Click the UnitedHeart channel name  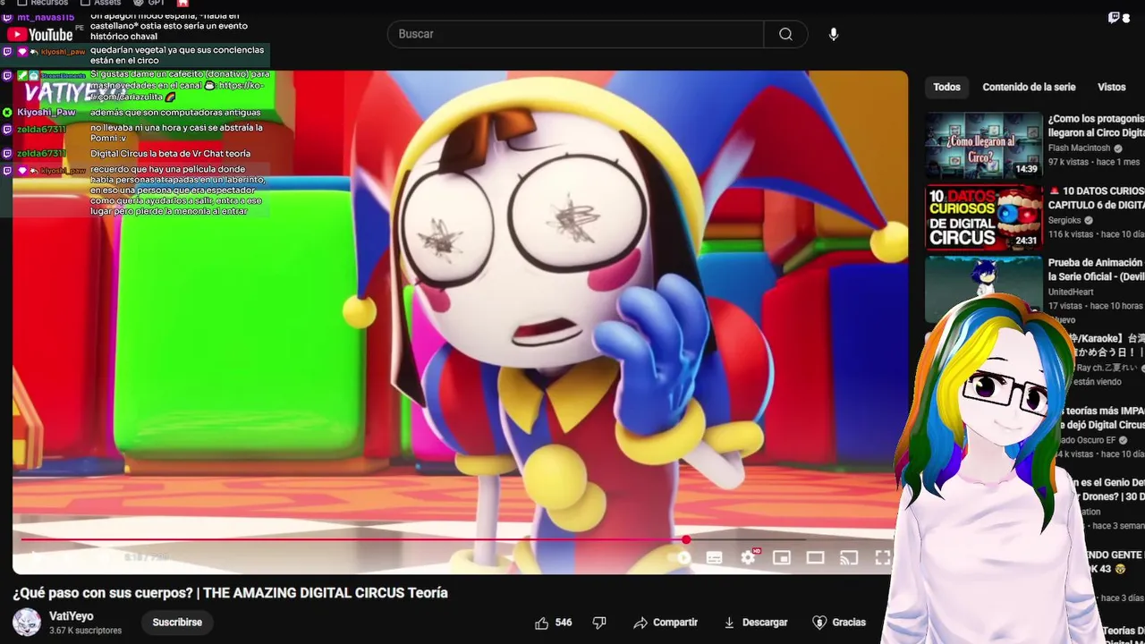click(1071, 292)
